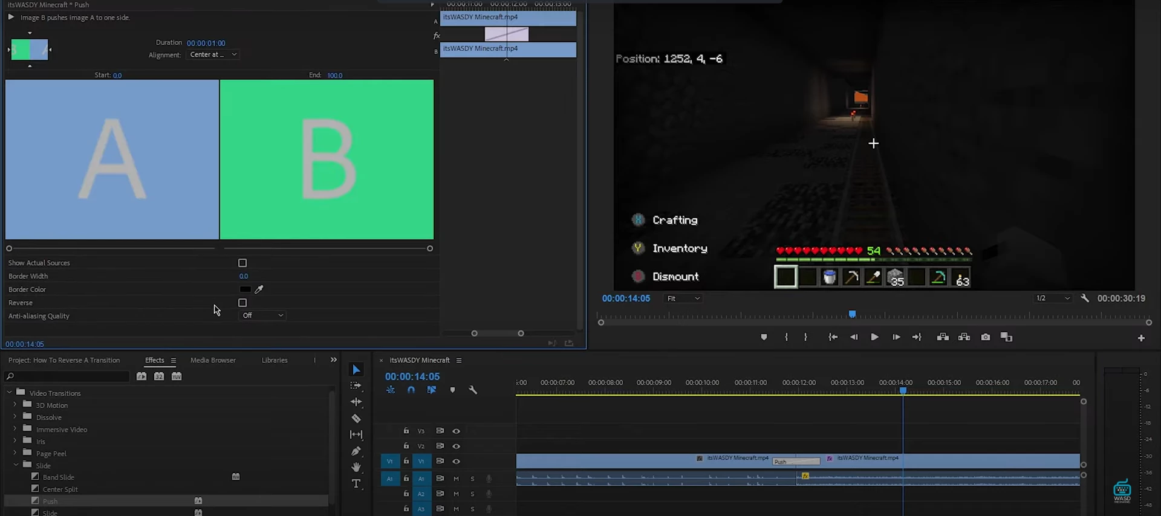Step back one frame
Image resolution: width=1161 pixels, height=516 pixels.
(x=854, y=337)
